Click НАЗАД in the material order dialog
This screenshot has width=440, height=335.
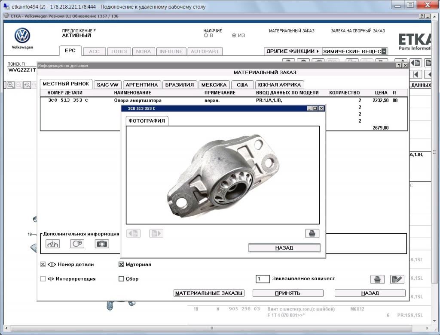370,293
